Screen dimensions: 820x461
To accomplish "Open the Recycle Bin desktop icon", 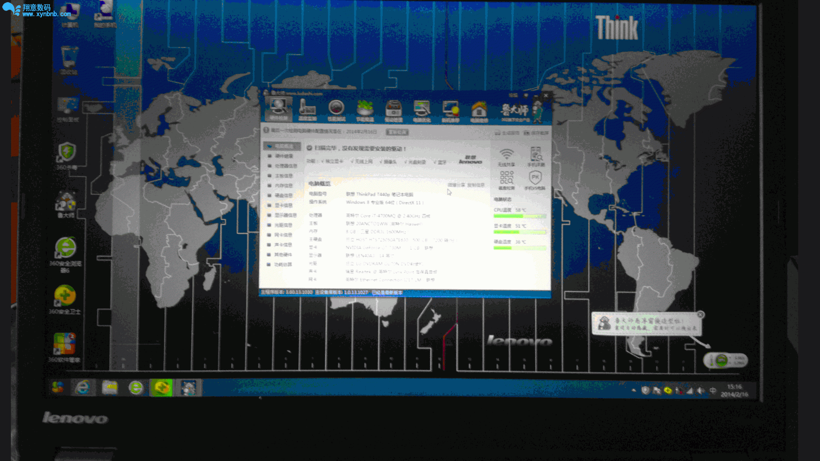I will coord(69,61).
